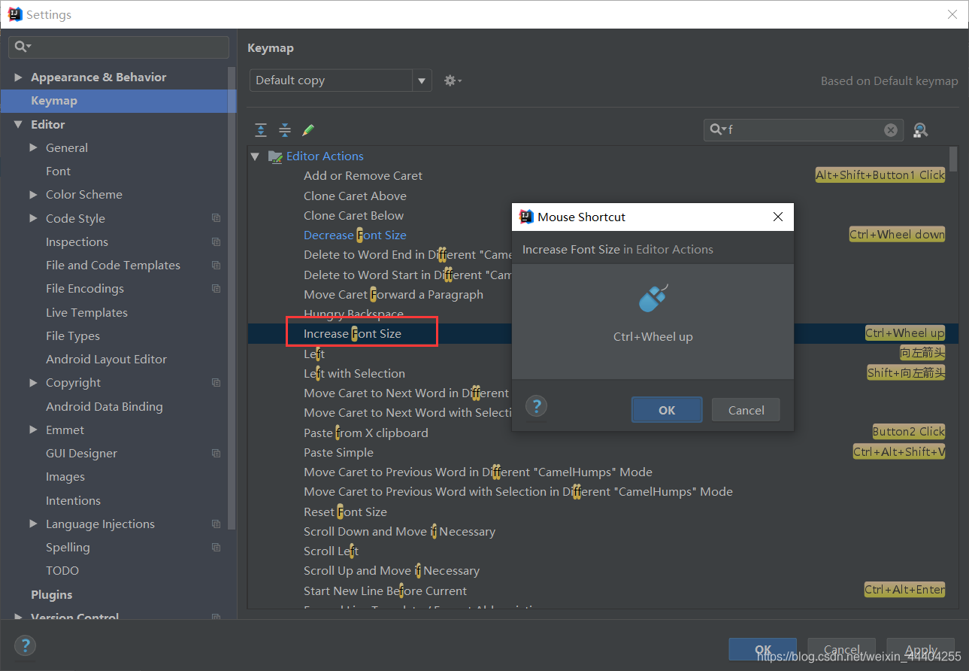The image size is (969, 671).
Task: Click the green pencil edit shortcut icon
Action: tap(308, 130)
